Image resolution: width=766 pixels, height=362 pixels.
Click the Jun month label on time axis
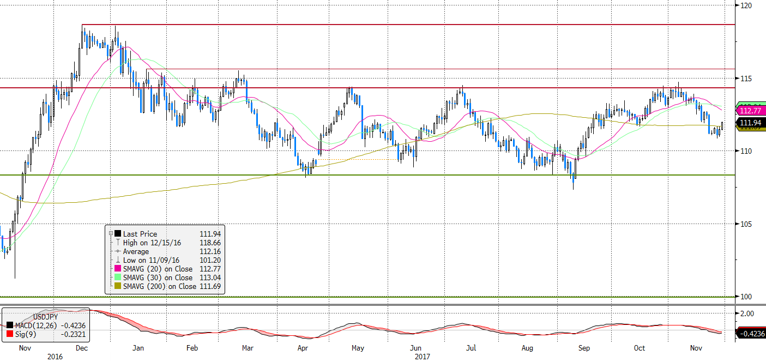415,348
